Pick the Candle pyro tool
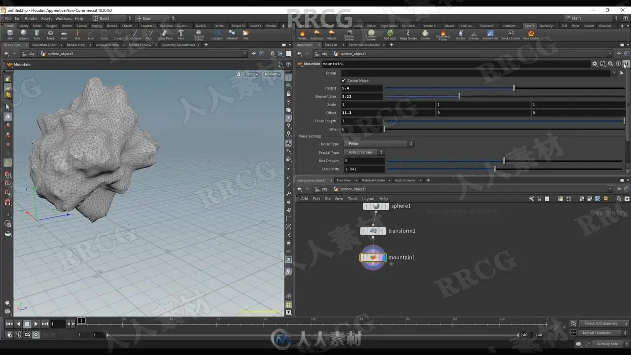 coord(425,35)
